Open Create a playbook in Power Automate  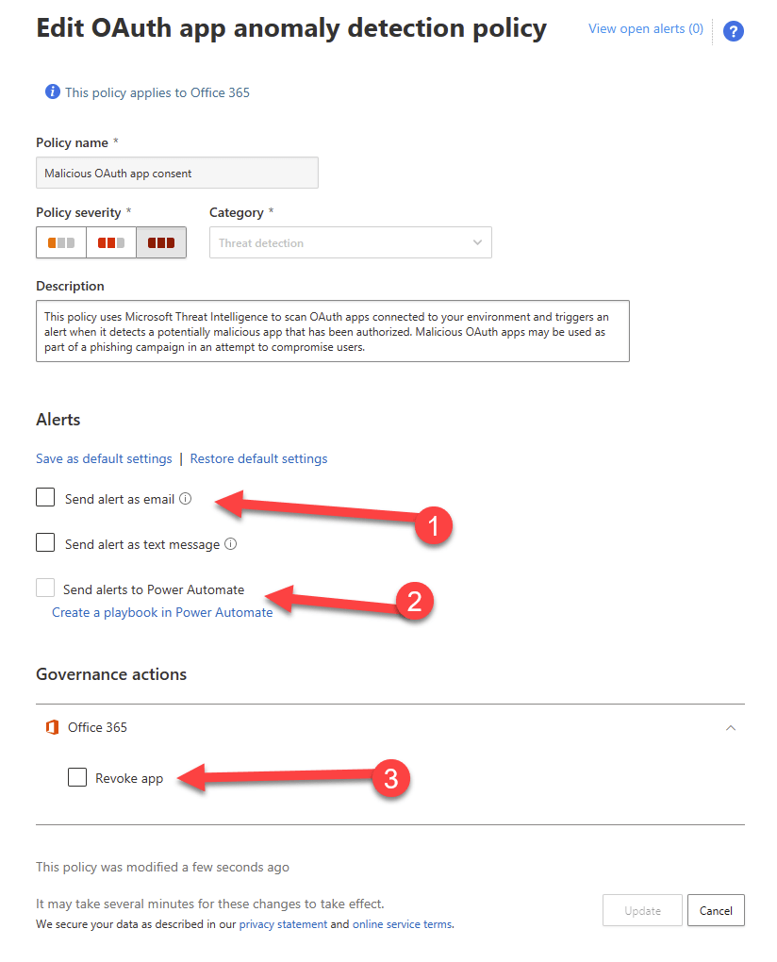tap(162, 612)
